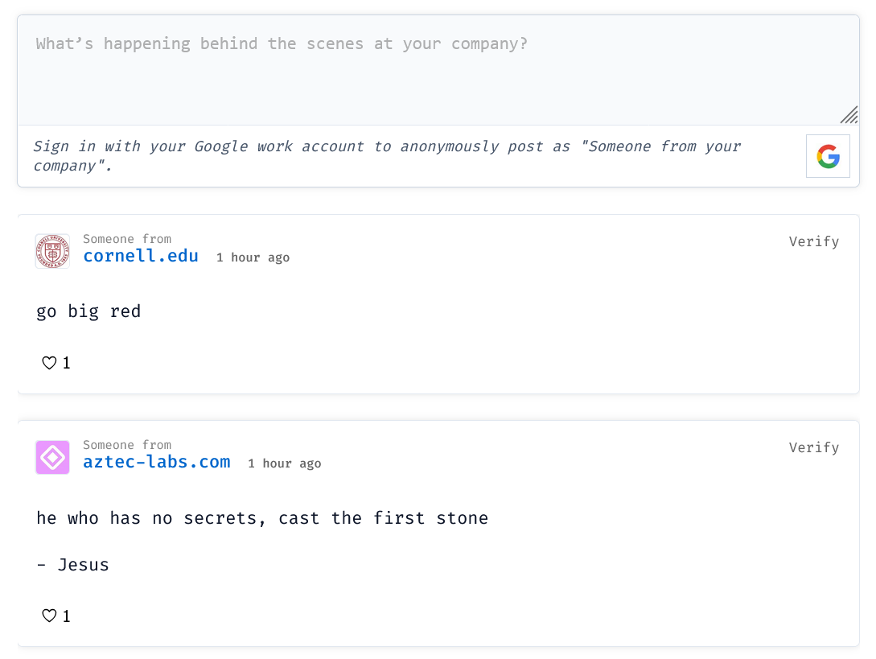Click the cornell.edu post's "1 hour ago" timestamp
The width and height of the screenshot is (876, 659).
point(253,257)
